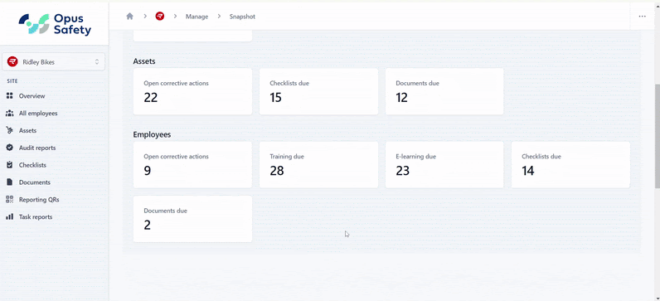
Task: Click the Assets section heading
Action: pos(144,61)
